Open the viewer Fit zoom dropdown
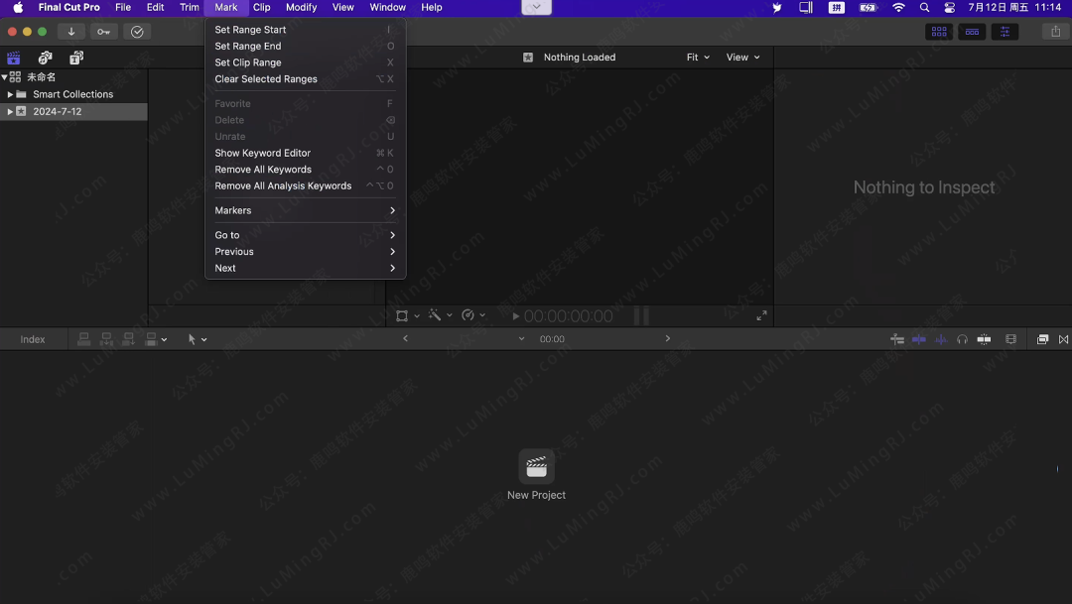 click(x=698, y=58)
